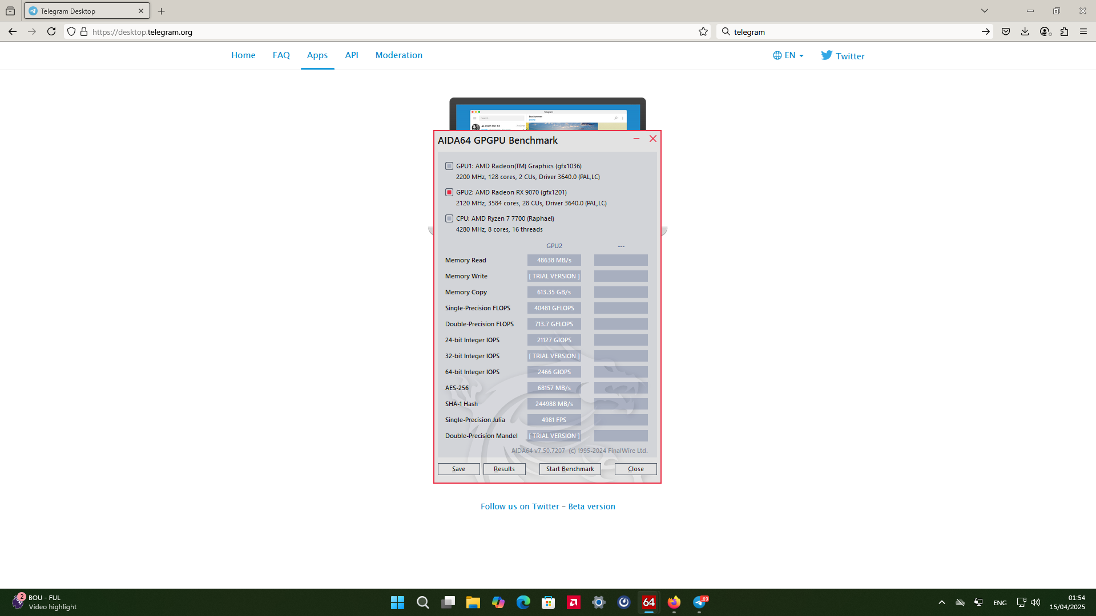Image resolution: width=1096 pixels, height=616 pixels.
Task: Open taskbar Search
Action: (423, 602)
